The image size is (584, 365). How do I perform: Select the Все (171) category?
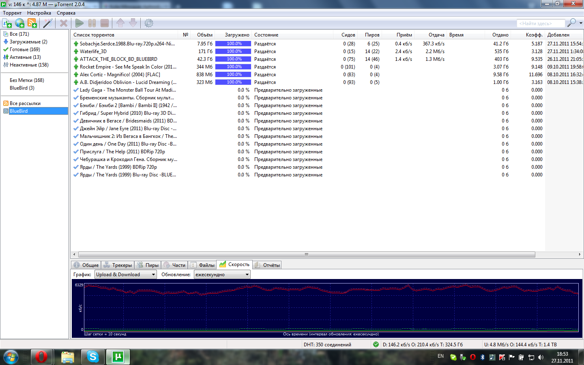[19, 34]
